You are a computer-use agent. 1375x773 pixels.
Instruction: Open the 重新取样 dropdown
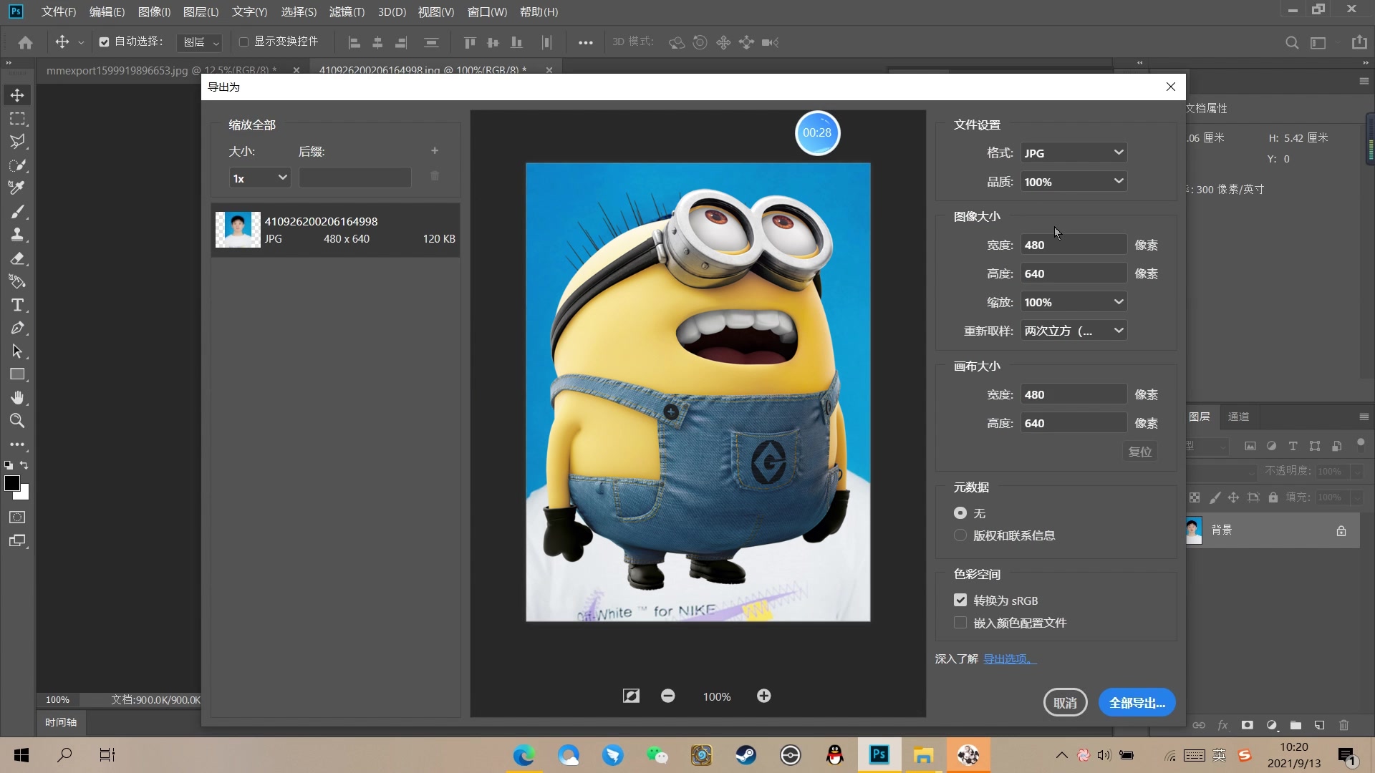1074,331
